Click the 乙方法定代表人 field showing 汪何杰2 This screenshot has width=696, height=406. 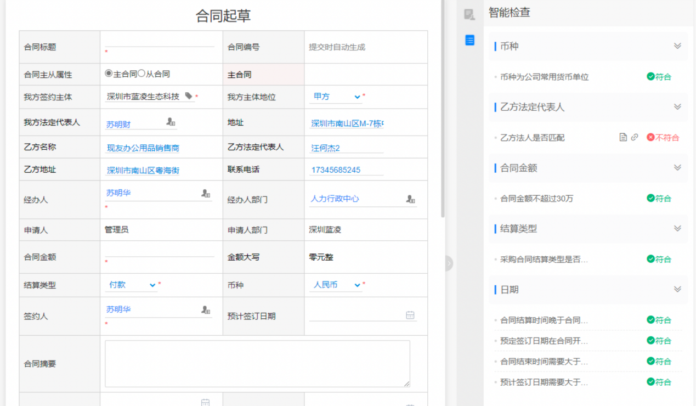[347, 148]
